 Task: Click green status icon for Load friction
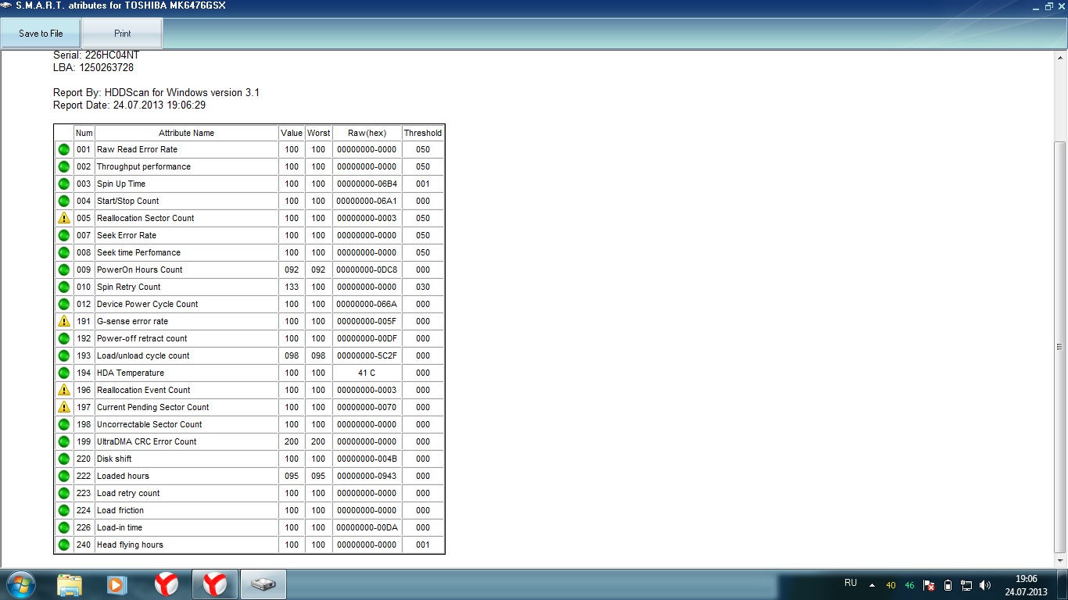[64, 510]
